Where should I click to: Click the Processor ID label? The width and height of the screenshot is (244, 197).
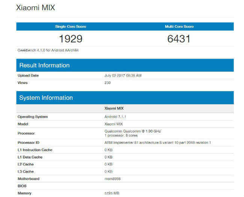tap(29, 143)
